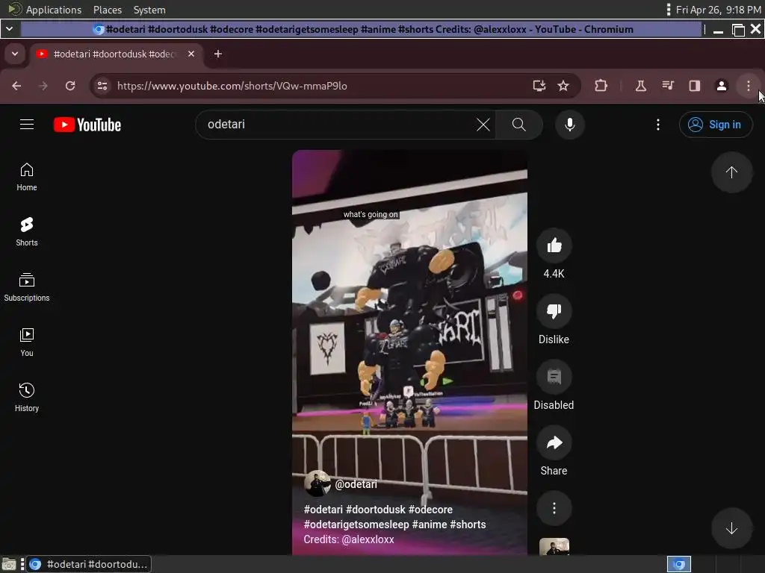Click the URL in the address bar
This screenshot has height=573, width=765.
pos(232,86)
